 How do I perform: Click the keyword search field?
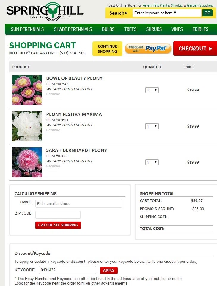(x=167, y=13)
